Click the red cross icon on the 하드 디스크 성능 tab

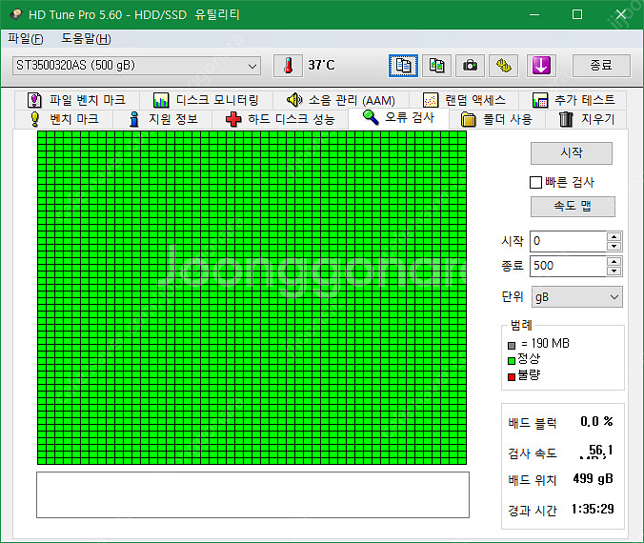[x=233, y=119]
